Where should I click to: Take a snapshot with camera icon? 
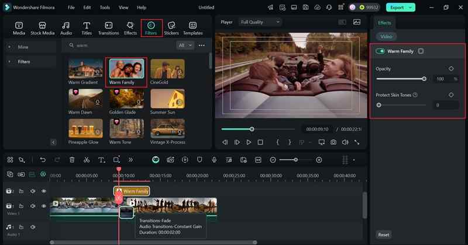[x=333, y=142]
